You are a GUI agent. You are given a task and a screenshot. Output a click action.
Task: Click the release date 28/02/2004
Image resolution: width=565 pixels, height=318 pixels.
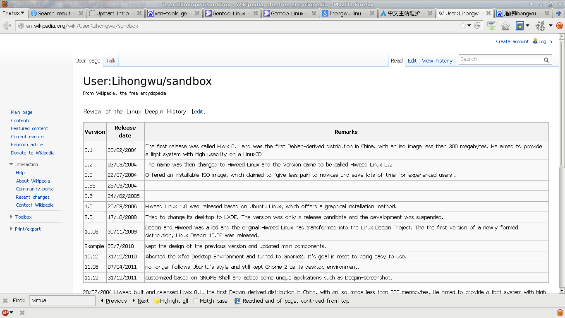click(x=122, y=150)
